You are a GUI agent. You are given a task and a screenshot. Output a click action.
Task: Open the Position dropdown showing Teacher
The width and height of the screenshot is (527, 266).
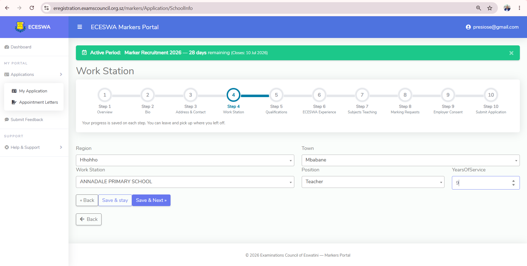click(373, 182)
